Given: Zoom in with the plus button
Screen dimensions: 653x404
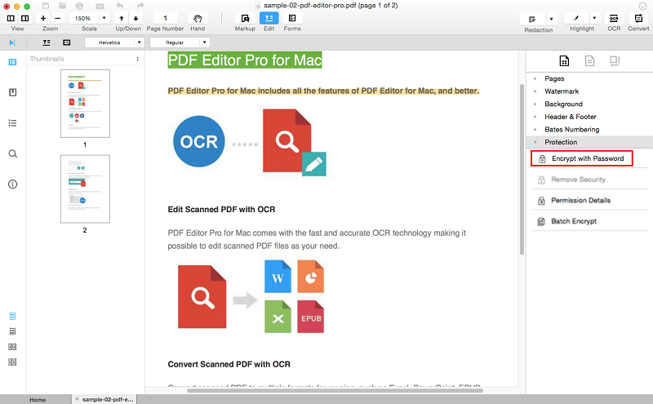Looking at the screenshot, I should 43,18.
